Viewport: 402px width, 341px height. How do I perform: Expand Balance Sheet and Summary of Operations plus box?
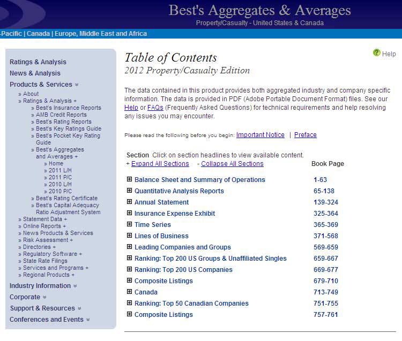130,179
